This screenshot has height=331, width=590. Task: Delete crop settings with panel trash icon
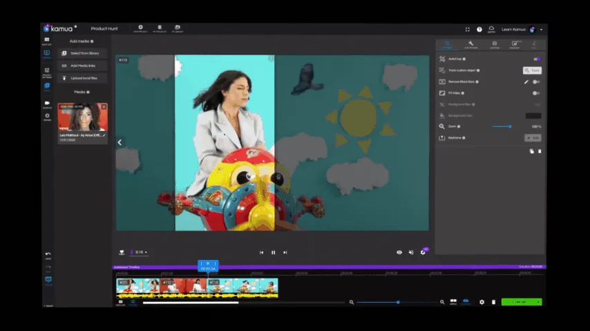540,152
